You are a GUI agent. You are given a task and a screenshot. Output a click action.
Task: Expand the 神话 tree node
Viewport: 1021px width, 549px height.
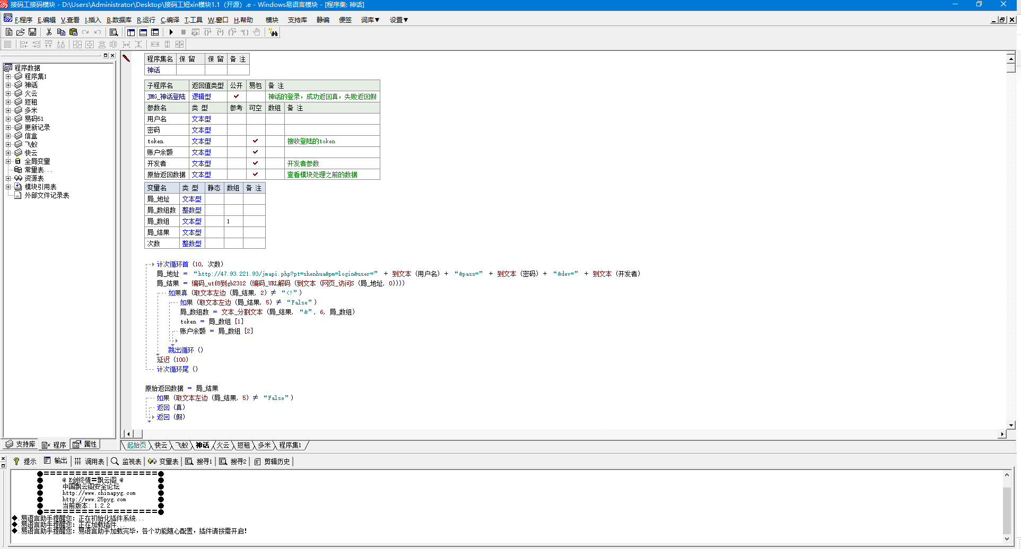pos(8,85)
